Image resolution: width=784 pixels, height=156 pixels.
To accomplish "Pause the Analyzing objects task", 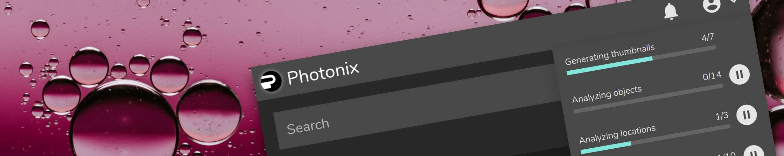I will click(739, 75).
